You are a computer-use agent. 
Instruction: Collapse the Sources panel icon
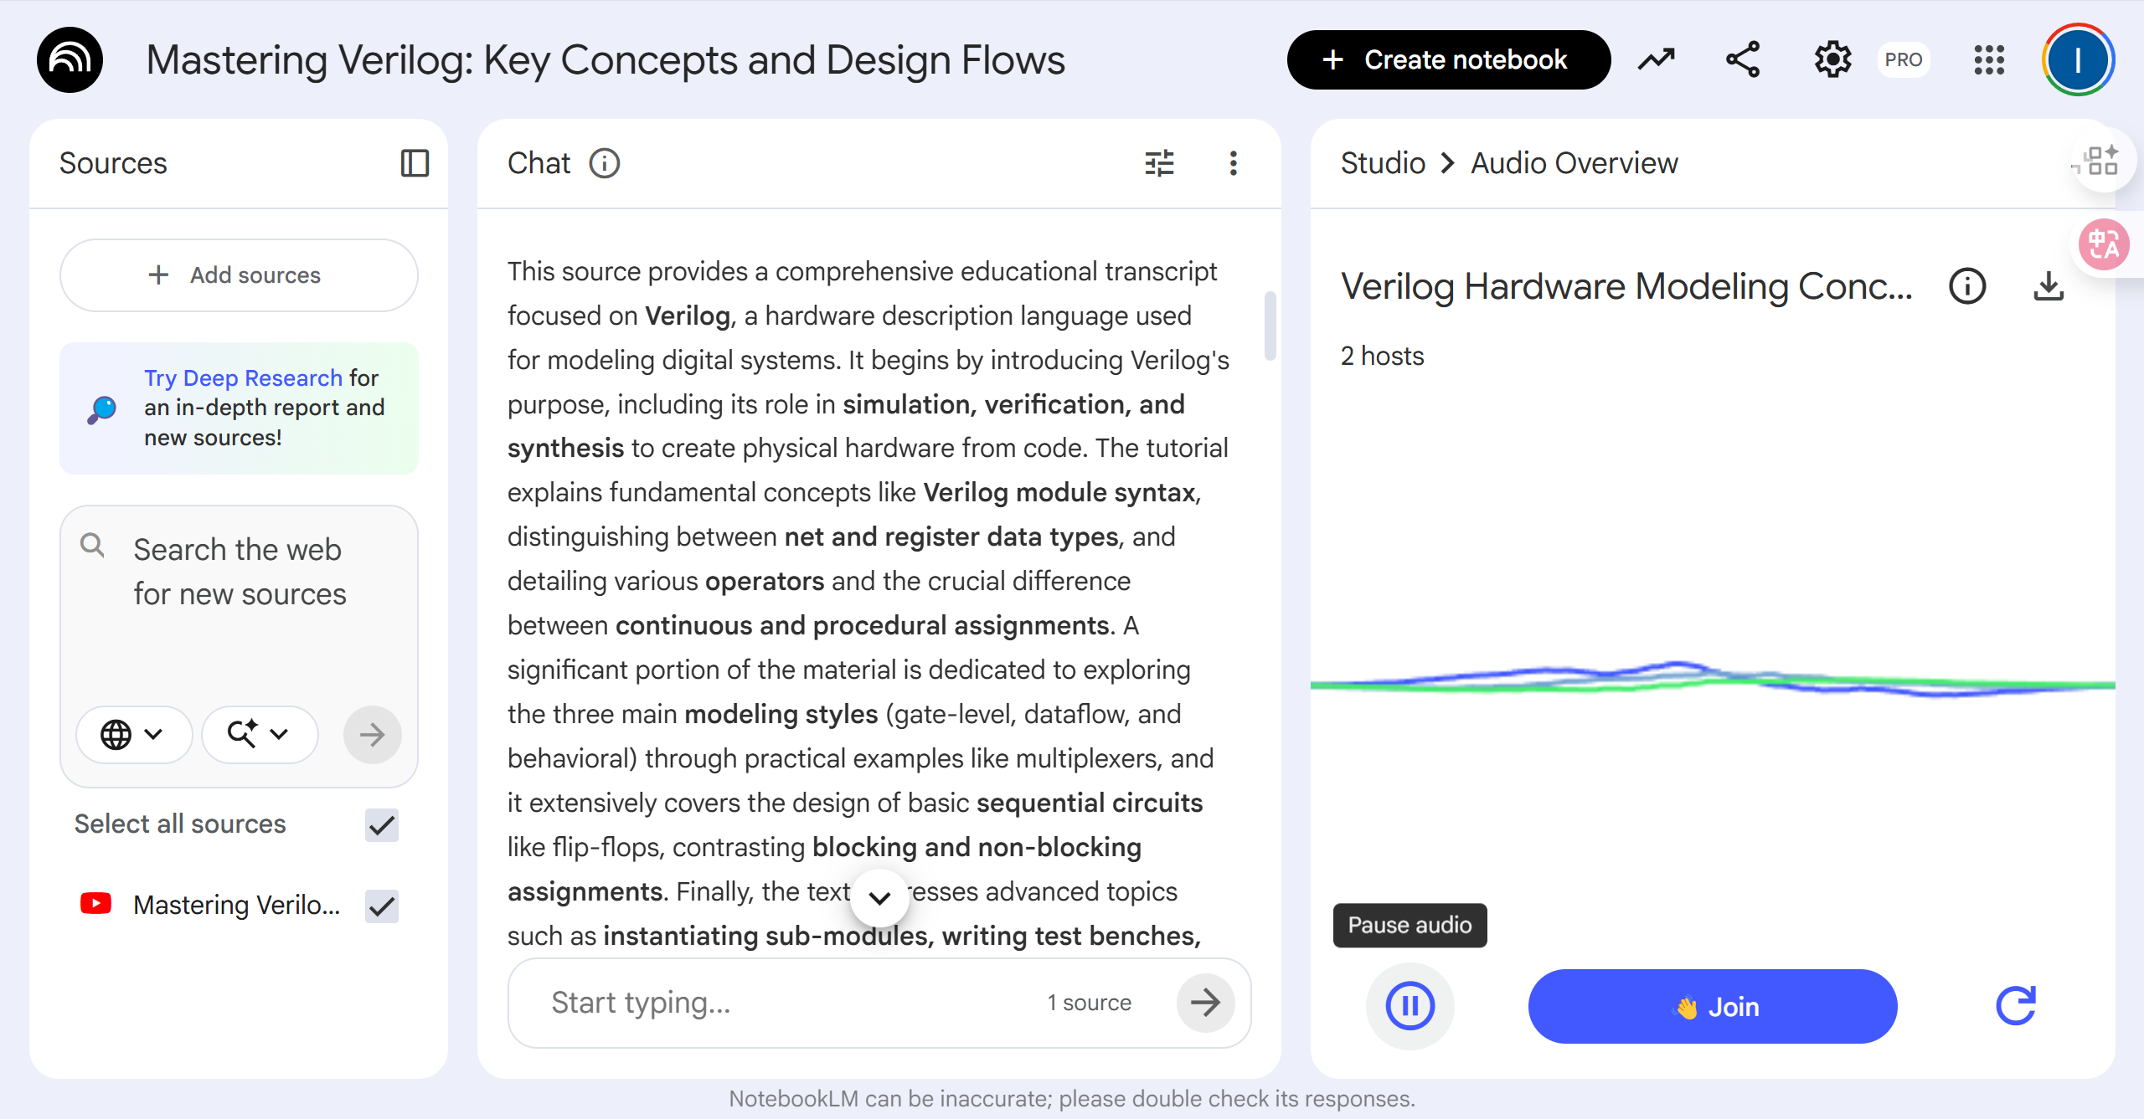click(x=415, y=163)
